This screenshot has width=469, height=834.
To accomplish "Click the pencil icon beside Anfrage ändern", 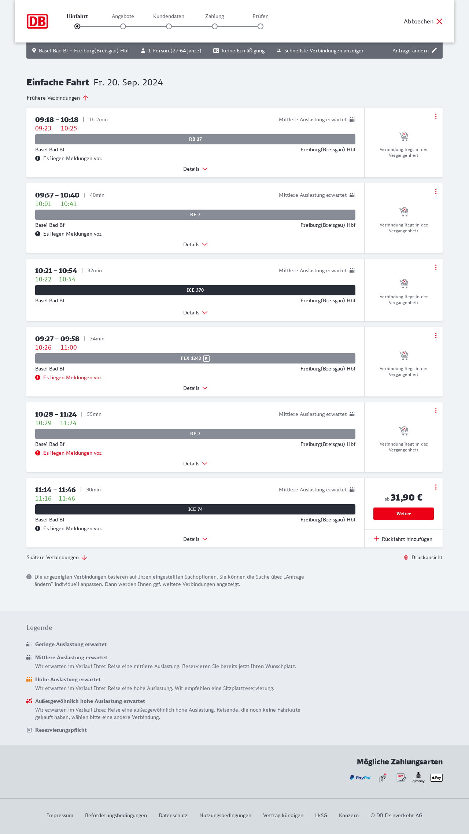I will (434, 51).
